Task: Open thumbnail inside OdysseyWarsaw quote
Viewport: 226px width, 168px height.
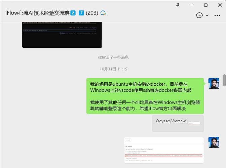Action: click(x=194, y=124)
